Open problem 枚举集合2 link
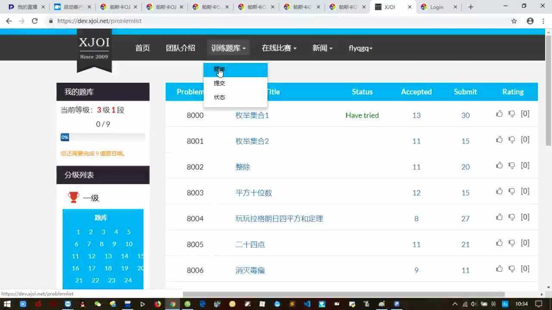Image resolution: width=552 pixels, height=310 pixels. (x=252, y=141)
